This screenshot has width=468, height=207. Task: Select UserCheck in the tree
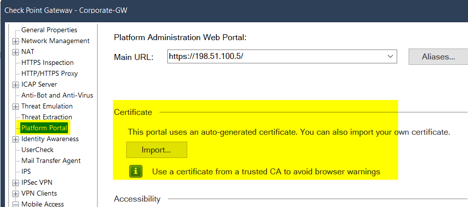(37, 150)
